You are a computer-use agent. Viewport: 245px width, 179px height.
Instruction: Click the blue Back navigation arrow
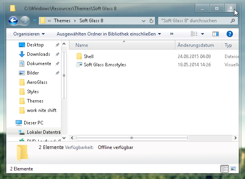click(x=13, y=20)
